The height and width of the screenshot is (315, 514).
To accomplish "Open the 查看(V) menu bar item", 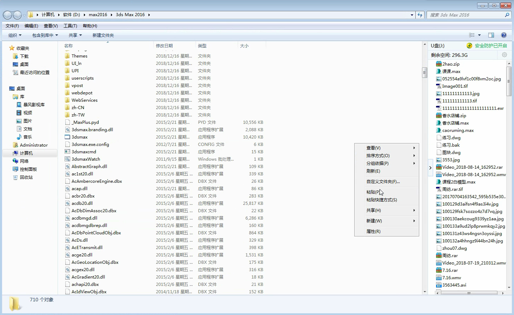I will pyautogui.click(x=51, y=26).
